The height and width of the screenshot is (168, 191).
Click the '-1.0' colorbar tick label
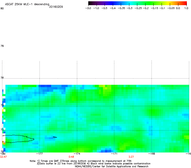coord(96,8)
